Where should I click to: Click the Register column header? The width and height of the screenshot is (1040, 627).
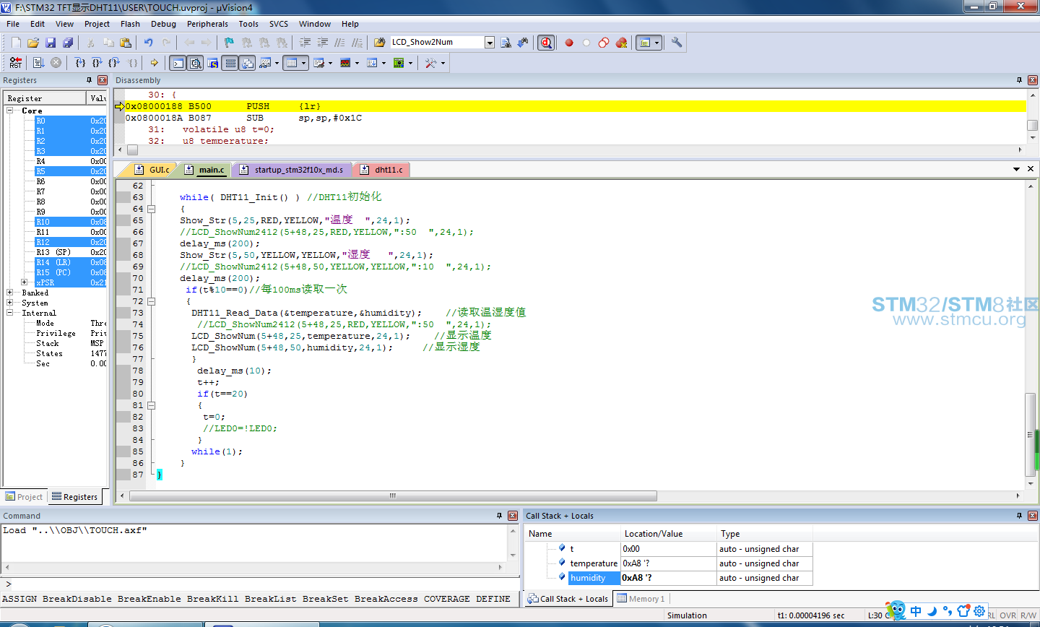[x=45, y=98]
